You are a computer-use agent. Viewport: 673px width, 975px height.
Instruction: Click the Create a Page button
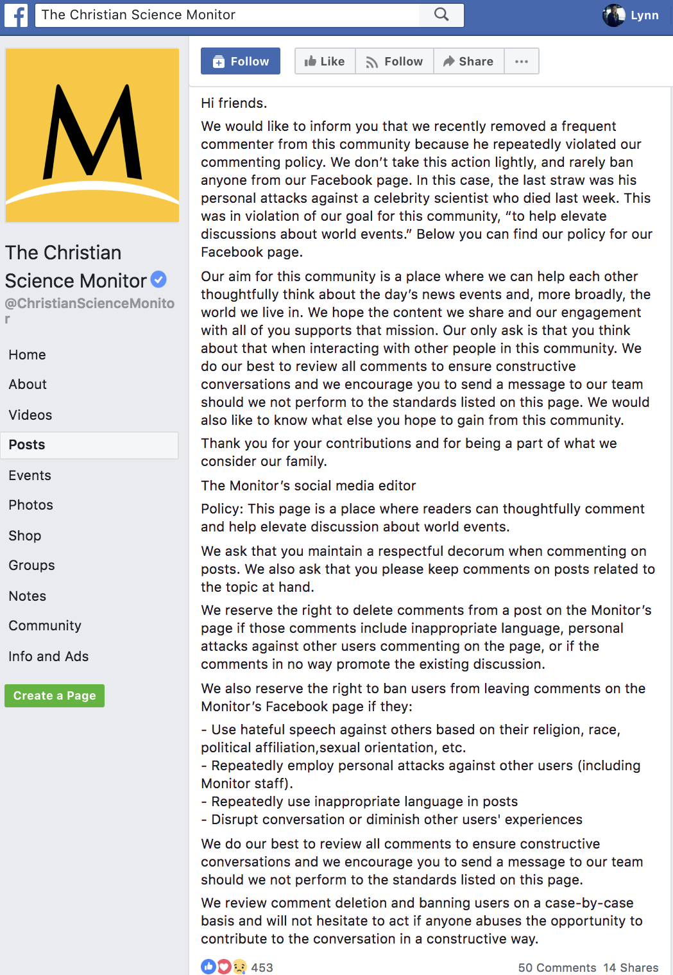pyautogui.click(x=54, y=695)
